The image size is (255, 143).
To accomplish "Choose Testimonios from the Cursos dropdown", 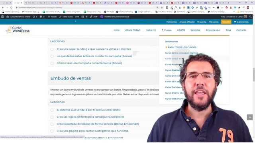I will click(171, 42).
